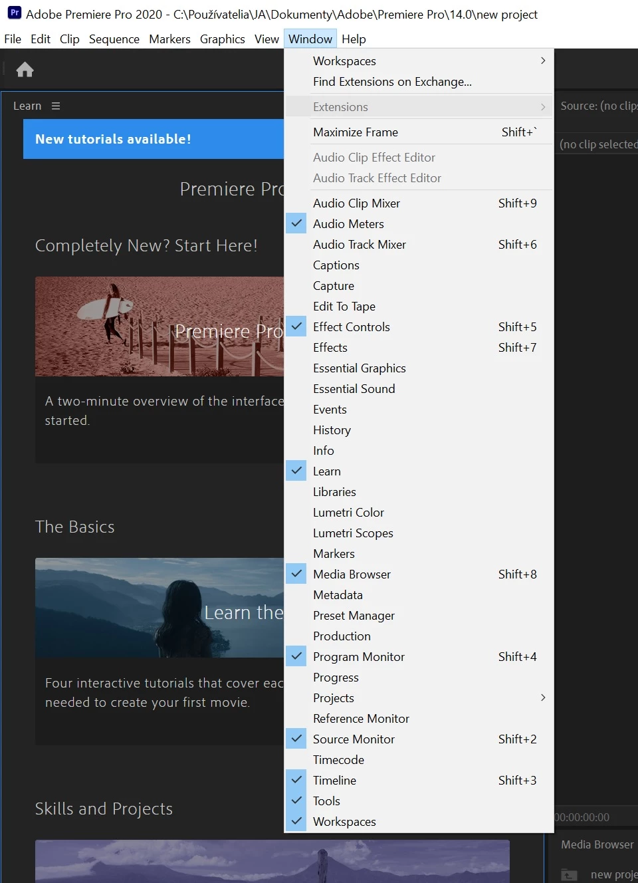Open Lumetri Scopes panel
The height and width of the screenshot is (883, 638).
(419, 533)
